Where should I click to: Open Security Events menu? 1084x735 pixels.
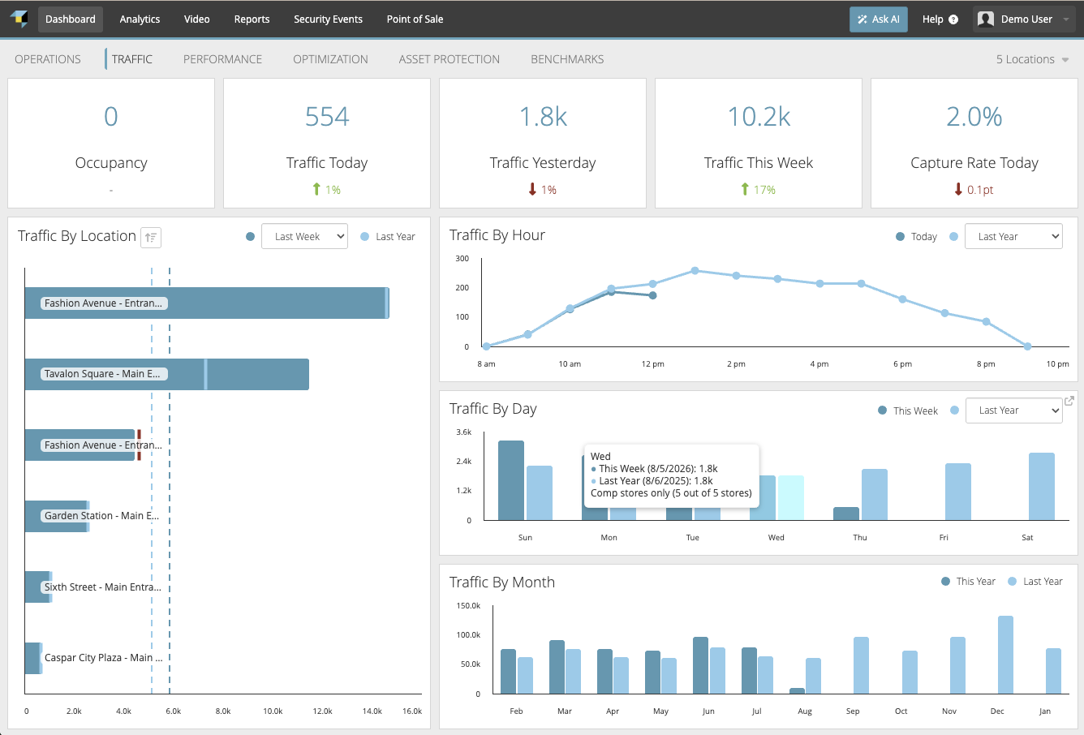(x=328, y=19)
